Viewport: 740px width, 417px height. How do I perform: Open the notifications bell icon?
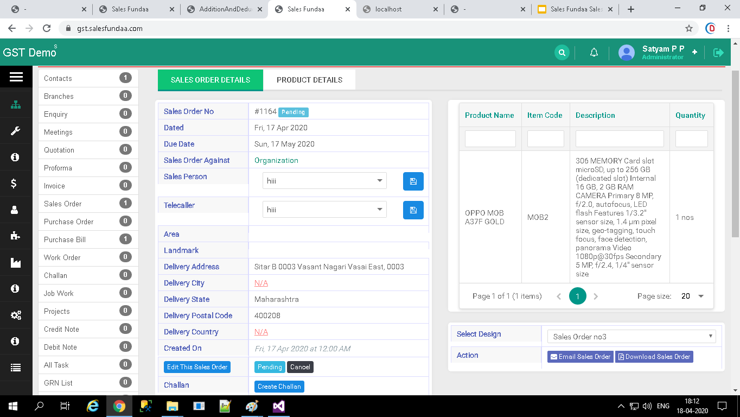point(594,53)
